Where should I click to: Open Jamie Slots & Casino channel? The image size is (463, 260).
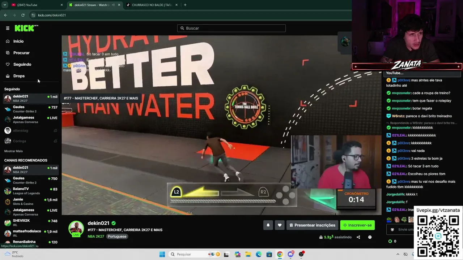[30, 201]
